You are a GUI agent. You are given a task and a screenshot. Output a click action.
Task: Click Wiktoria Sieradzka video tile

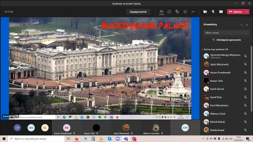click(x=155, y=127)
